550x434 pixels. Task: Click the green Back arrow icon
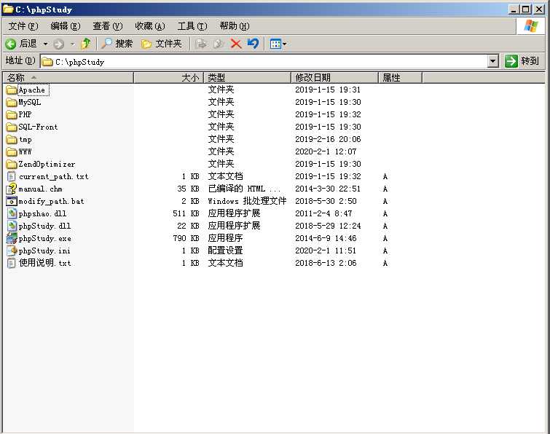10,44
